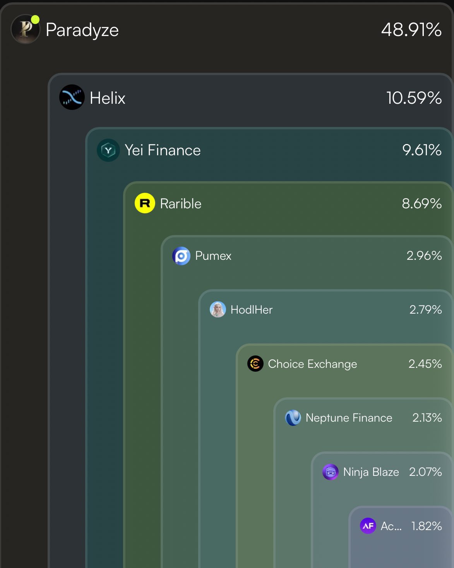Click the green status dot on Paradyze
This screenshot has height=568, width=454.
pyautogui.click(x=35, y=19)
